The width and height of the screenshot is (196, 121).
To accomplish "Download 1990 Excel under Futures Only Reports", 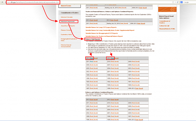I will [x=96, y=85].
